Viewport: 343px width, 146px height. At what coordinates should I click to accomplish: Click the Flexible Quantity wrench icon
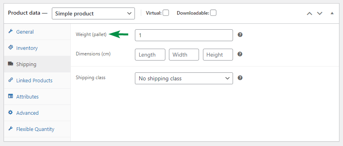(x=11, y=129)
